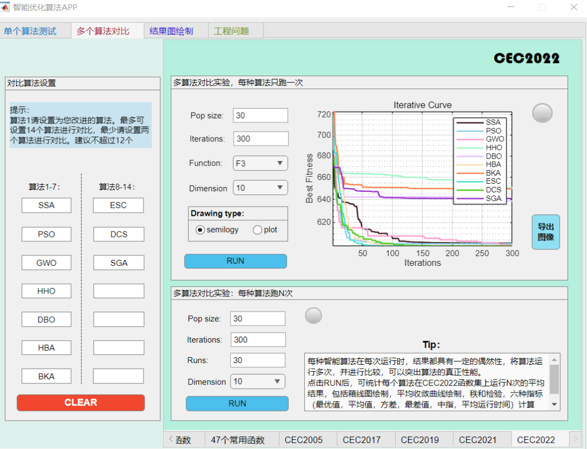This screenshot has height=449, width=587.
Task: Click the Runs input field
Action: click(x=258, y=360)
